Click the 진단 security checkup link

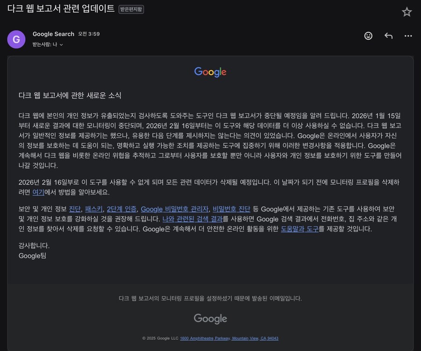point(75,209)
